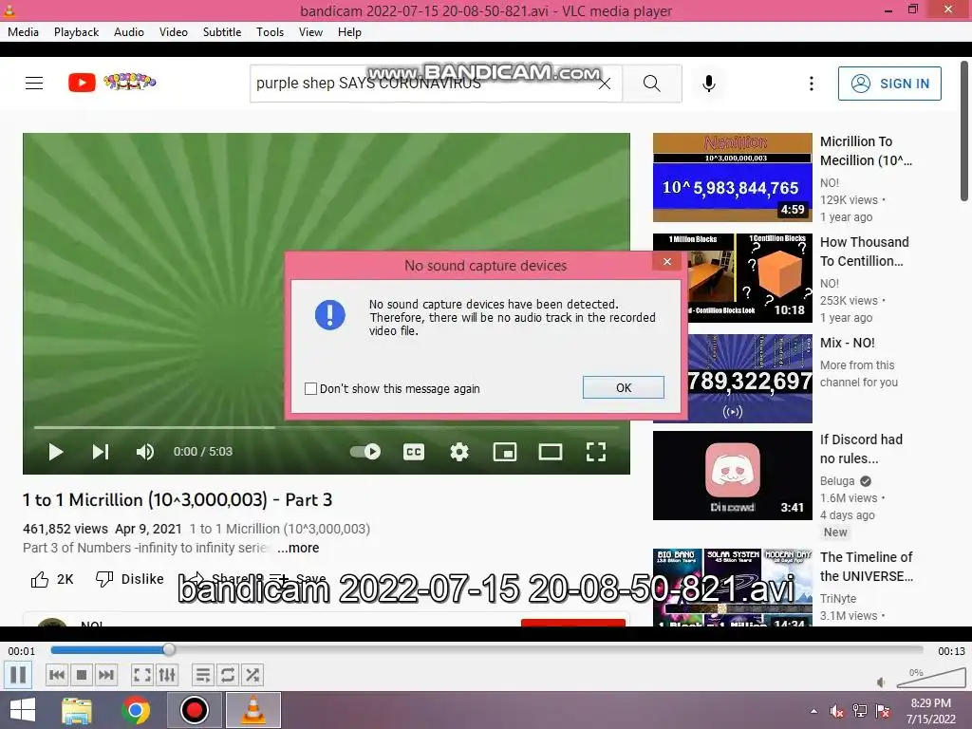Show extended settings in VLC
This screenshot has width=972, height=729.
coord(167,675)
